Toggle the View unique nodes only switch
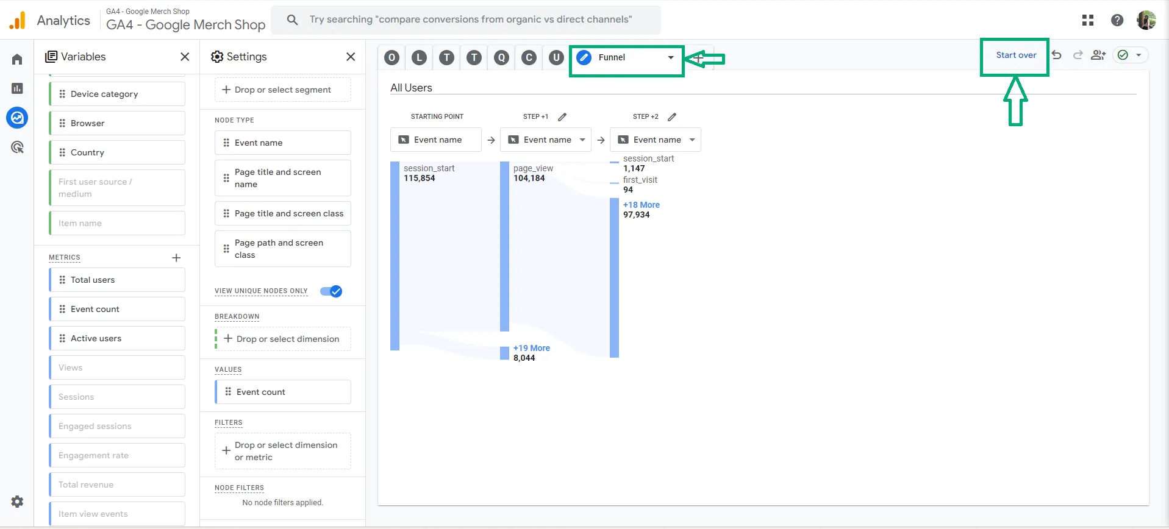The width and height of the screenshot is (1169, 529). pos(331,291)
